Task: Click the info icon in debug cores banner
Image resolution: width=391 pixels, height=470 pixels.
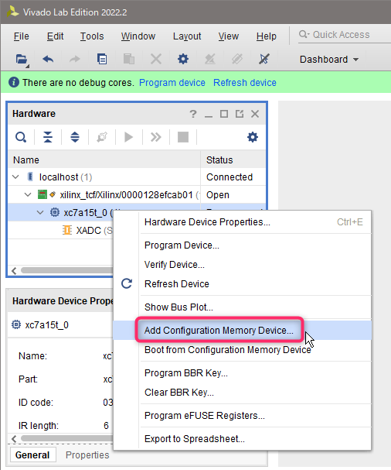Action: (x=14, y=82)
